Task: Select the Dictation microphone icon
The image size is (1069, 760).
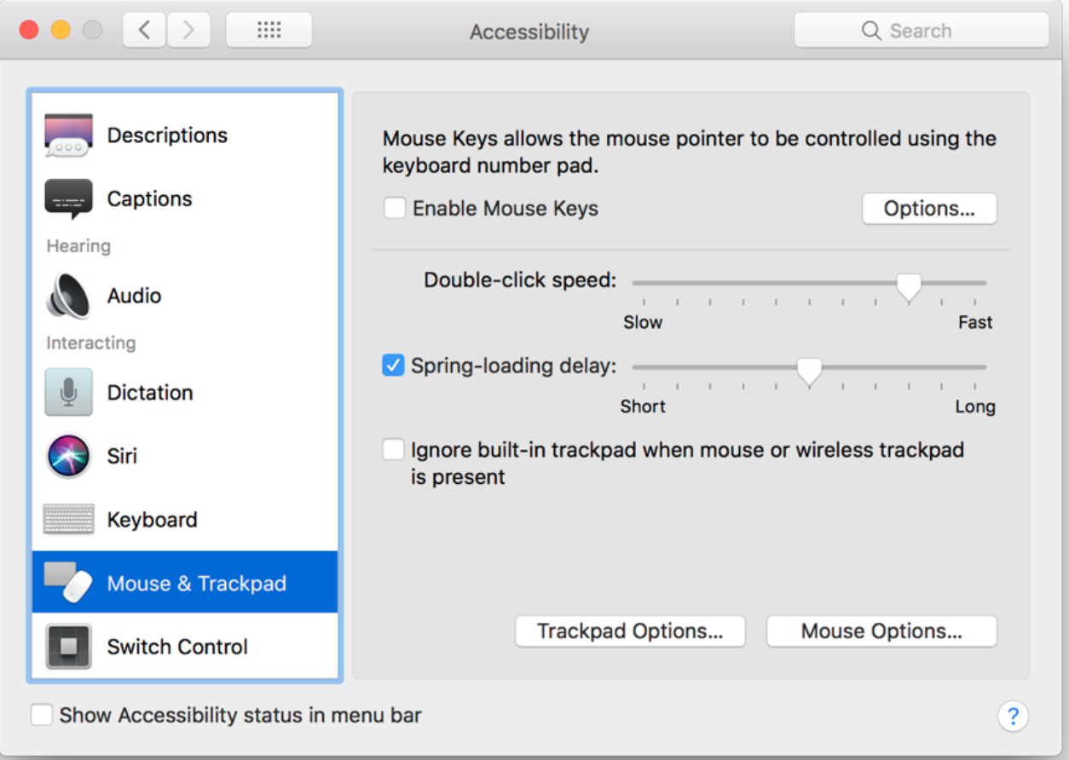Action: pyautogui.click(x=67, y=392)
